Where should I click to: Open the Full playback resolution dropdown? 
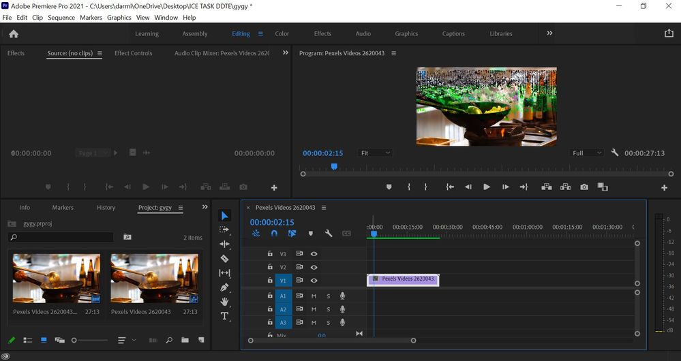(x=586, y=153)
